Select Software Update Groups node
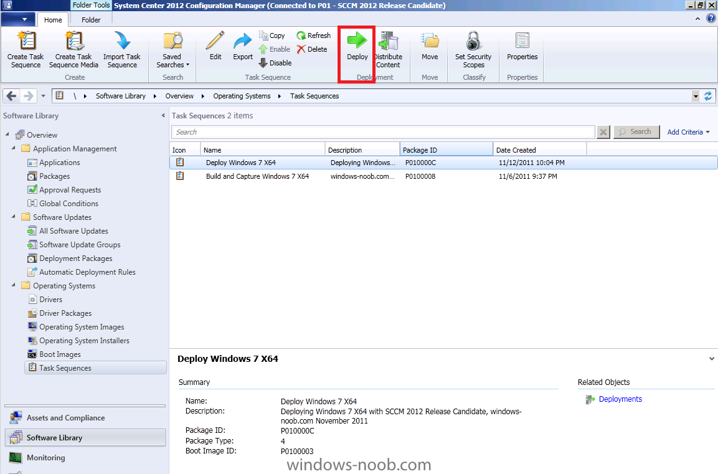Image resolution: width=718 pixels, height=474 pixels. (x=74, y=245)
